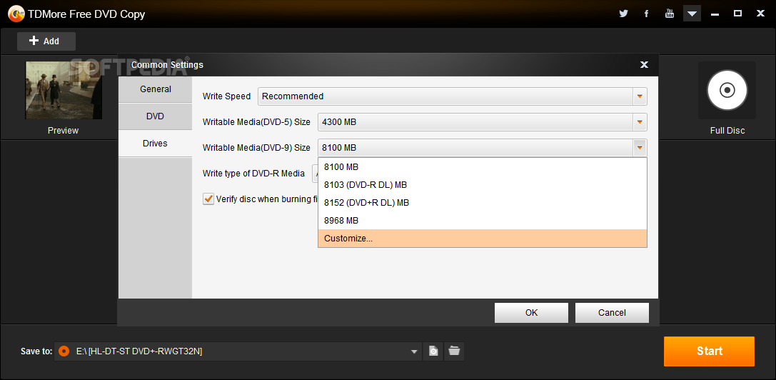This screenshot has height=380, width=776.
Task: Click the TDMore app logo icon
Action: click(x=16, y=14)
